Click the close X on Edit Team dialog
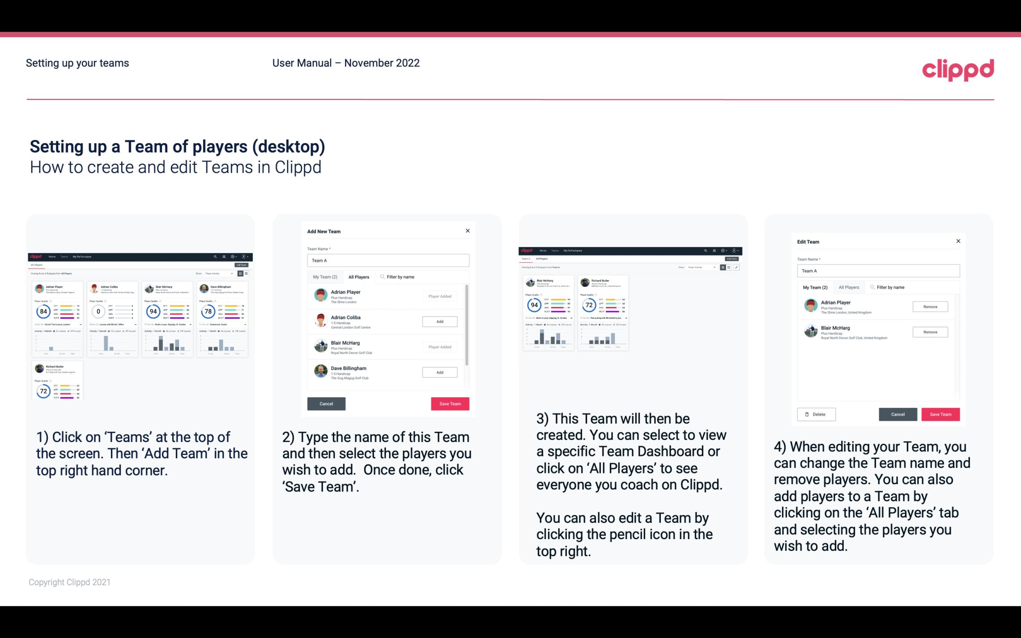1021x638 pixels. click(958, 242)
